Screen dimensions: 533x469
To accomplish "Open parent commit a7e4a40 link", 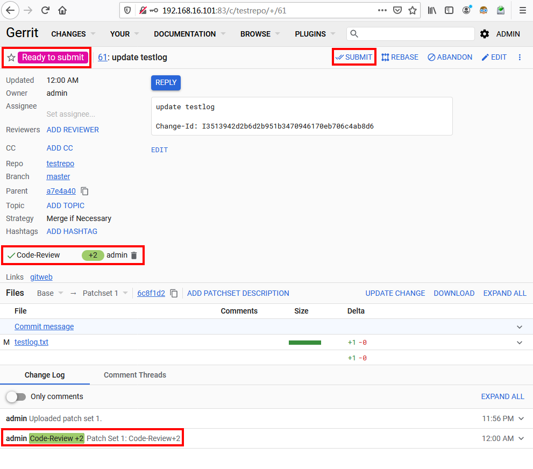I will click(x=61, y=191).
